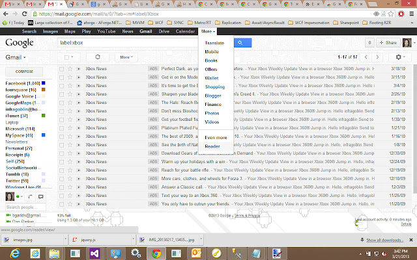This screenshot has width=417, height=260.
Task: Mark importance on Halo: Reach email
Action: point(78,103)
